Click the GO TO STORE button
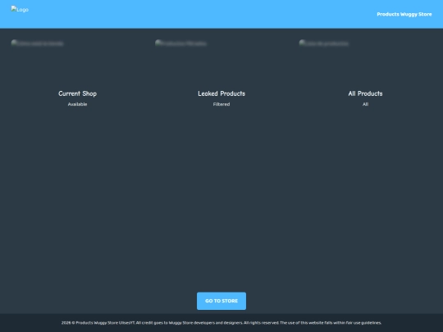Viewport: 443px width, 332px height. (x=221, y=301)
